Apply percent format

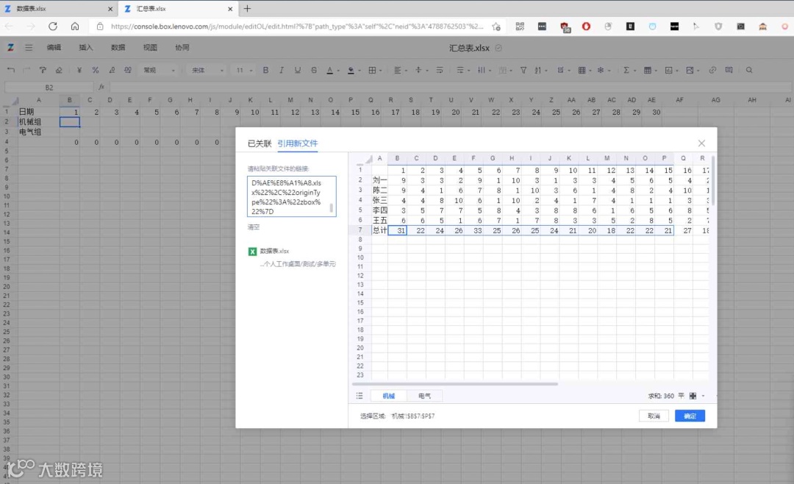point(95,70)
